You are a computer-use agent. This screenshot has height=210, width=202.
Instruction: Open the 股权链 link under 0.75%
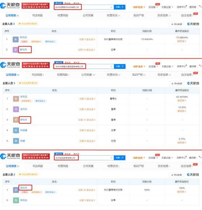coord(182,143)
